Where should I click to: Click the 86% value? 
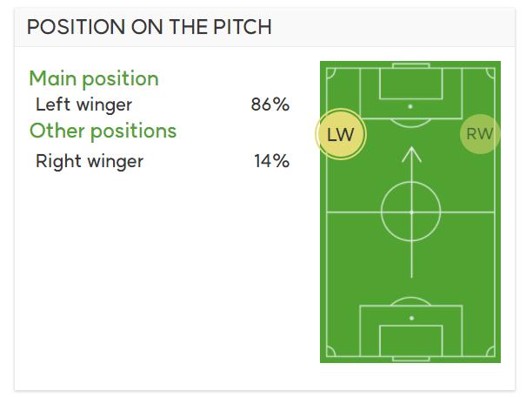click(x=270, y=104)
